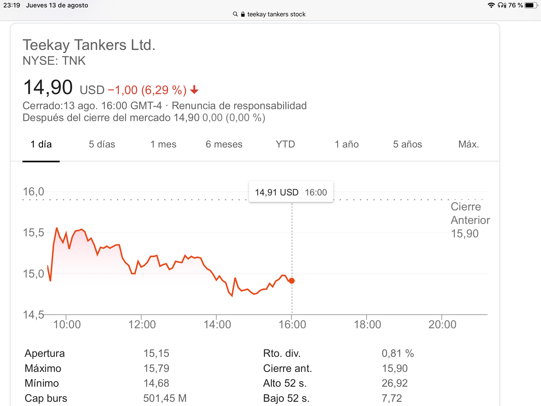Switch to the 5 años range

coord(407,144)
